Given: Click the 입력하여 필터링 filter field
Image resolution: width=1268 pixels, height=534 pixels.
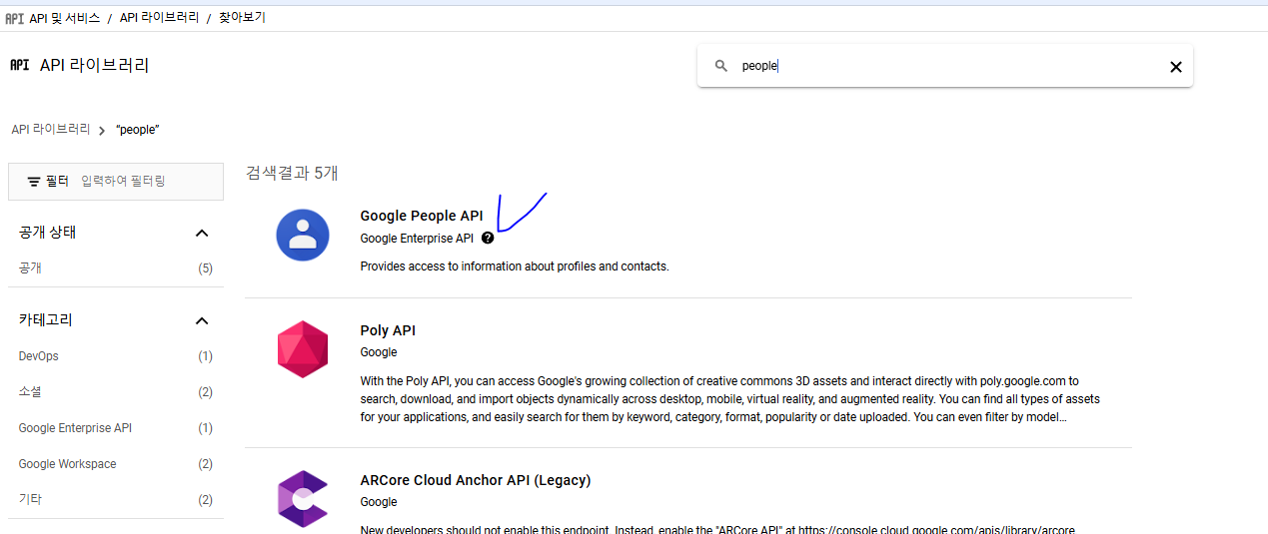Looking at the screenshot, I should pos(123,181).
